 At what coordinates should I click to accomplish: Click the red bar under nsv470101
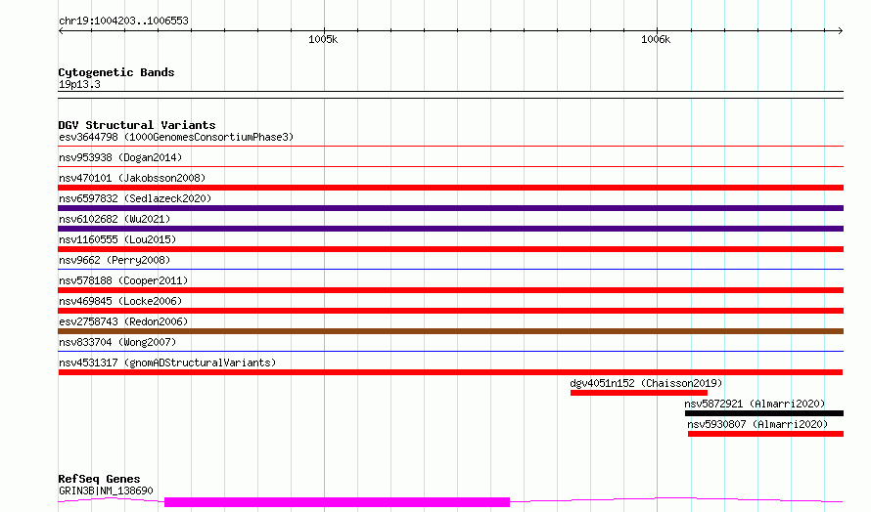(x=450, y=188)
